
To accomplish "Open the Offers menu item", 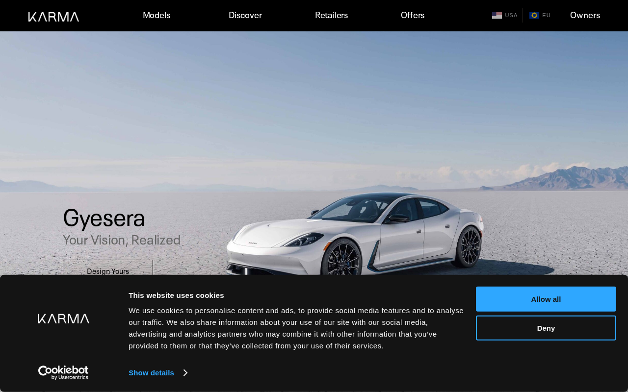I will pos(413,15).
